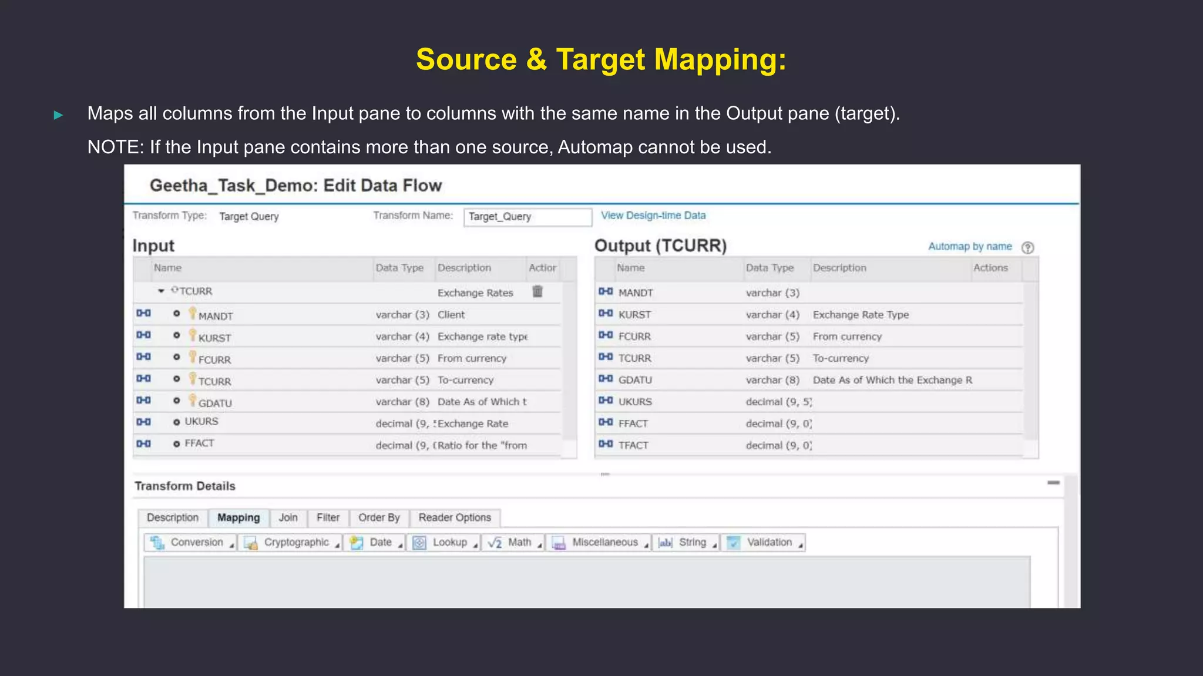Open the View Design-time Data link
Viewport: 1203px width, 676px height.
pyautogui.click(x=653, y=216)
